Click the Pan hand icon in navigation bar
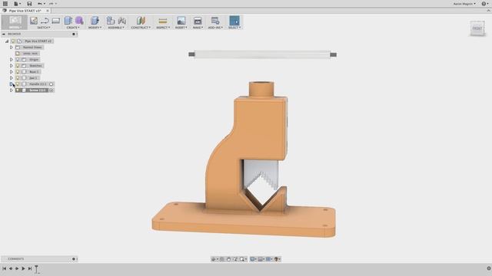The width and height of the screenshot is (492, 276). [228, 259]
